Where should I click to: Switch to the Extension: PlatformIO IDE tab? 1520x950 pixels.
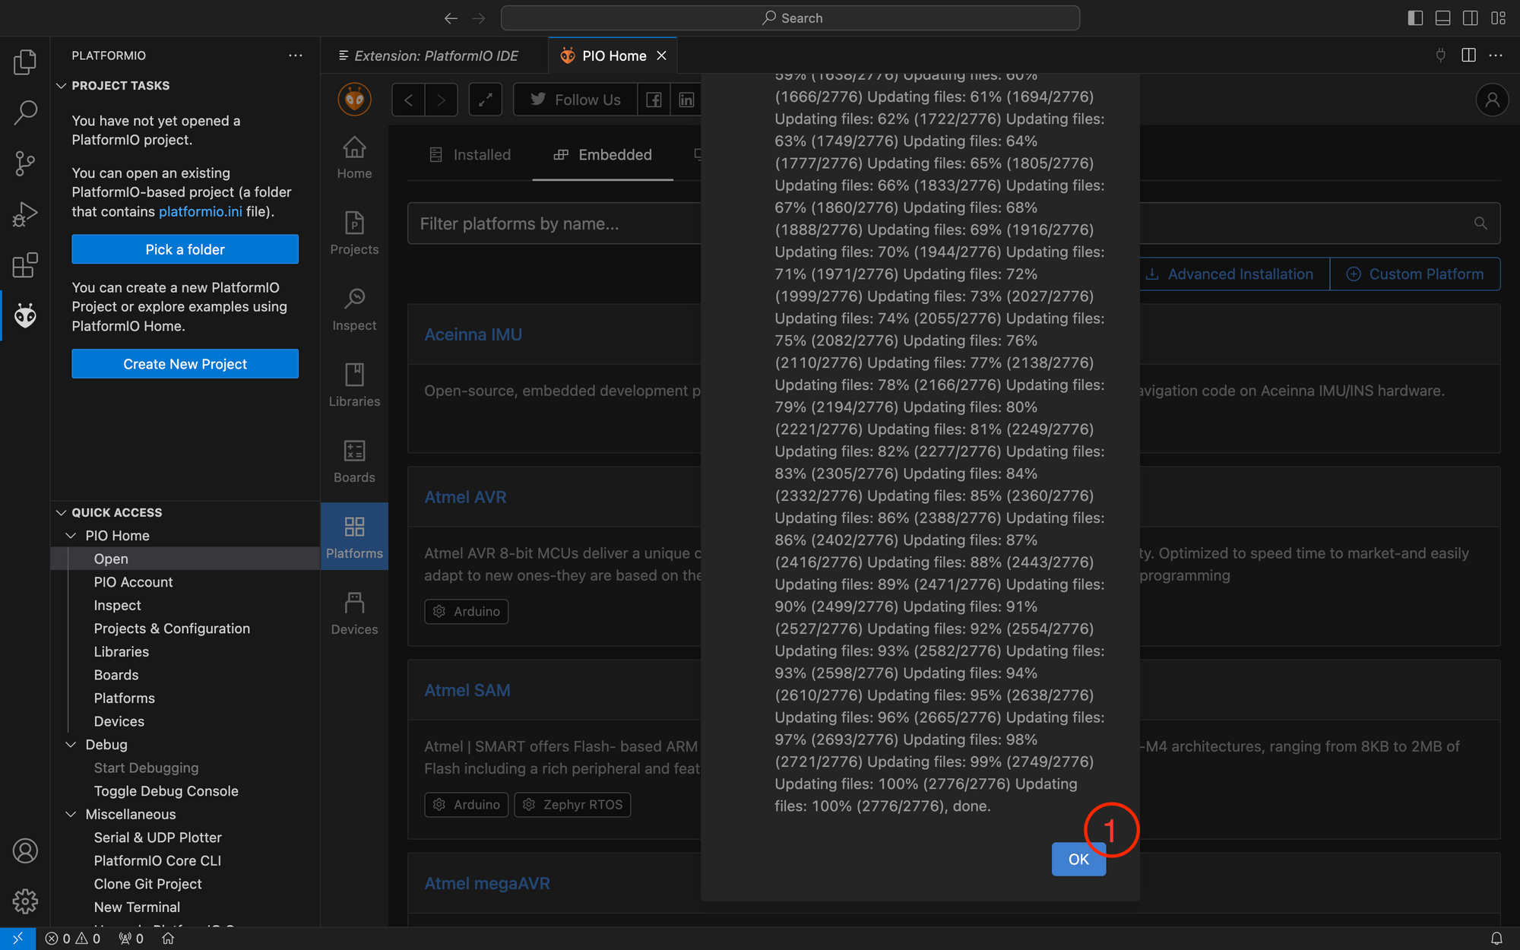(x=434, y=55)
